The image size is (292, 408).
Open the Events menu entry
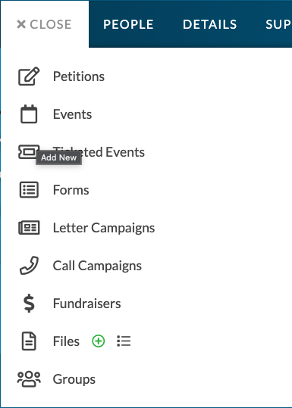(73, 114)
